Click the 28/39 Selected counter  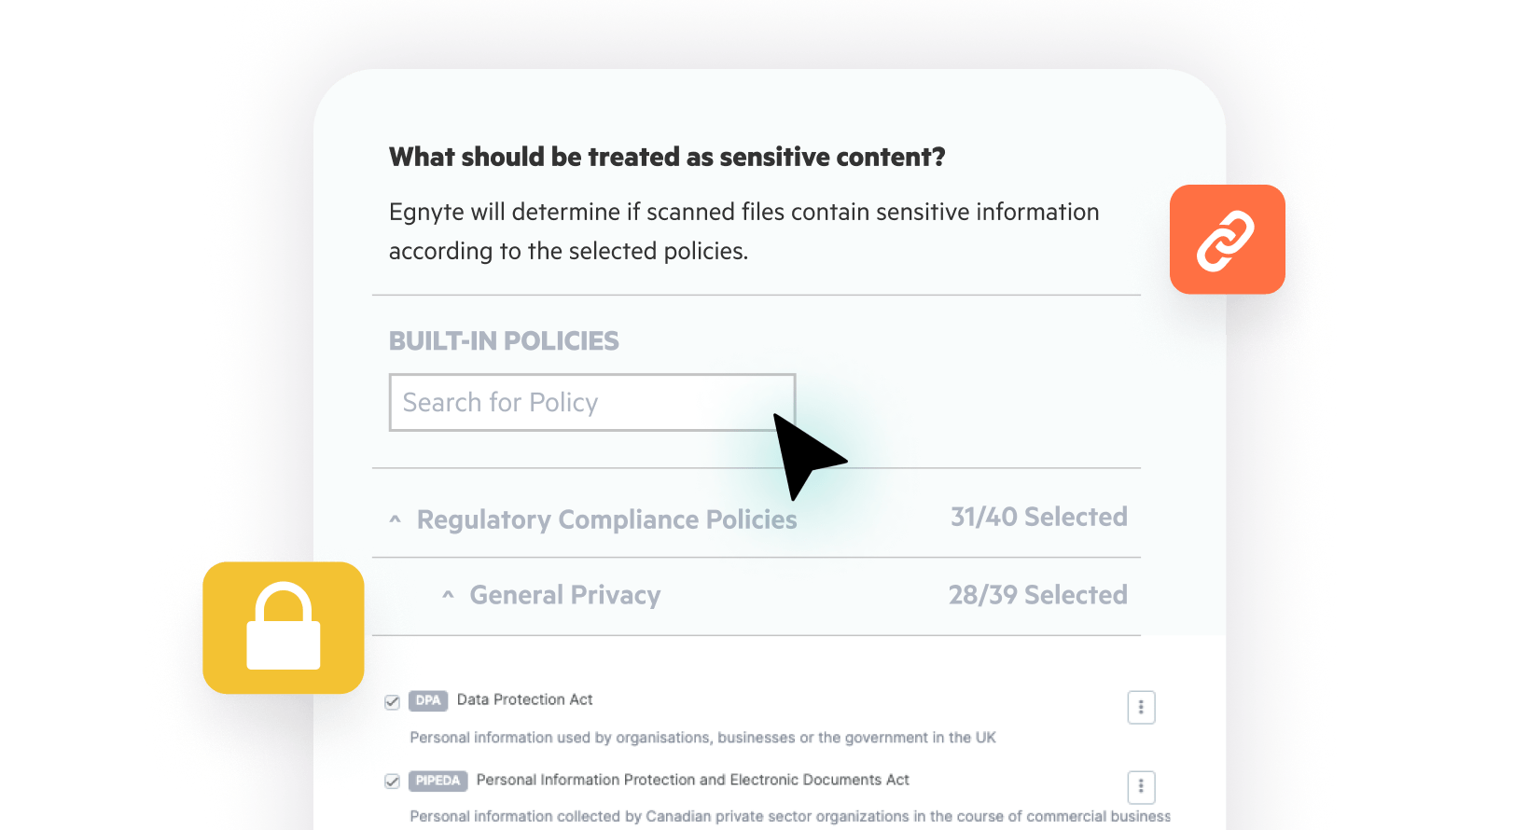1037,595
